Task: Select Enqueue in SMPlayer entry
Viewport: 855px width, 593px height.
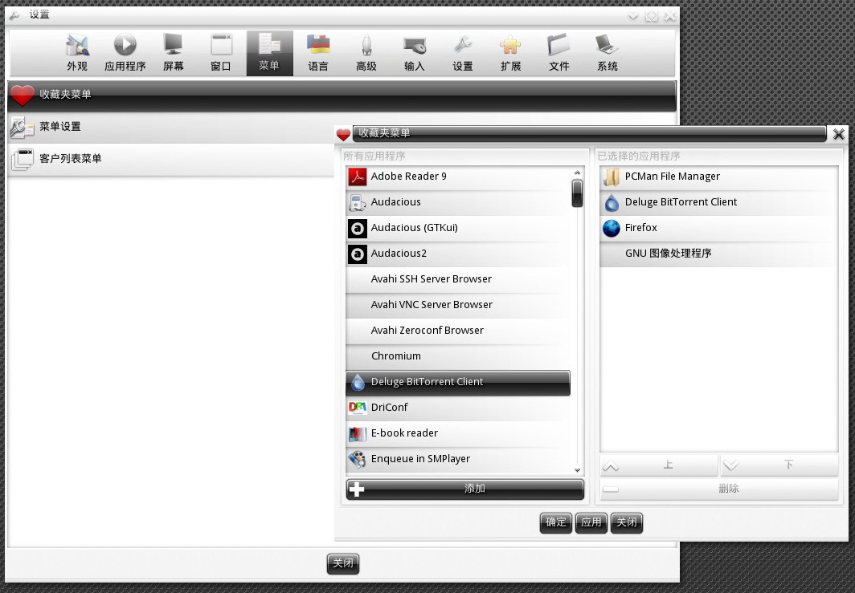Action: pyautogui.click(x=458, y=458)
